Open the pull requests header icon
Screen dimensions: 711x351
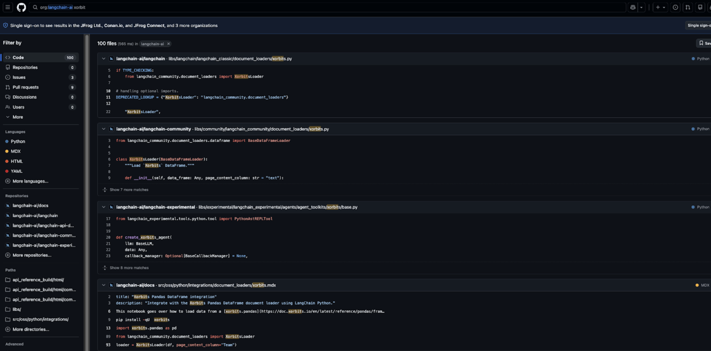coord(688,7)
